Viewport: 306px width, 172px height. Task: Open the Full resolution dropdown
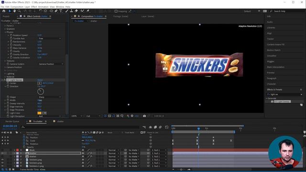click(x=93, y=116)
